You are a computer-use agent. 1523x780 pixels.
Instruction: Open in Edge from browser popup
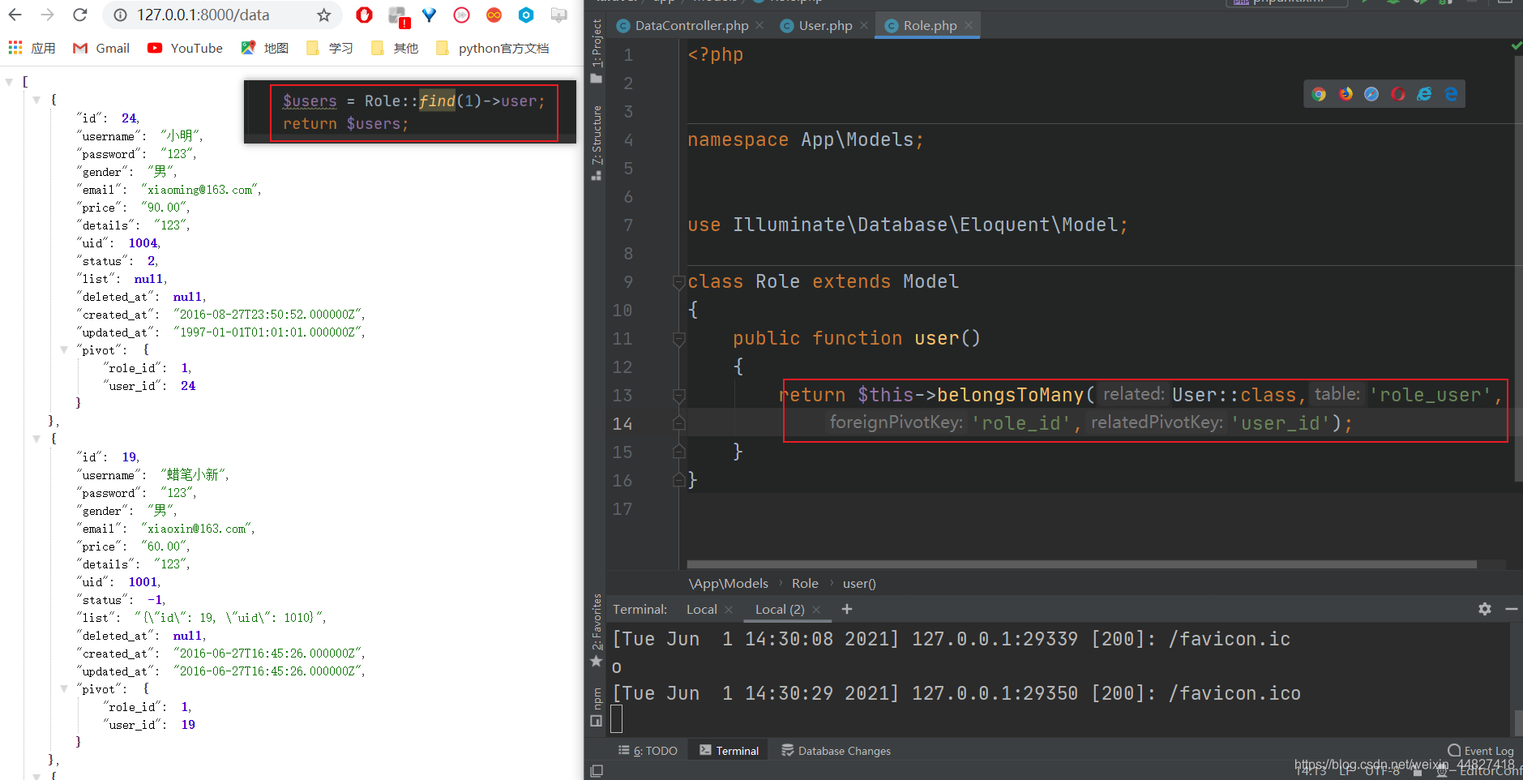tap(1451, 94)
